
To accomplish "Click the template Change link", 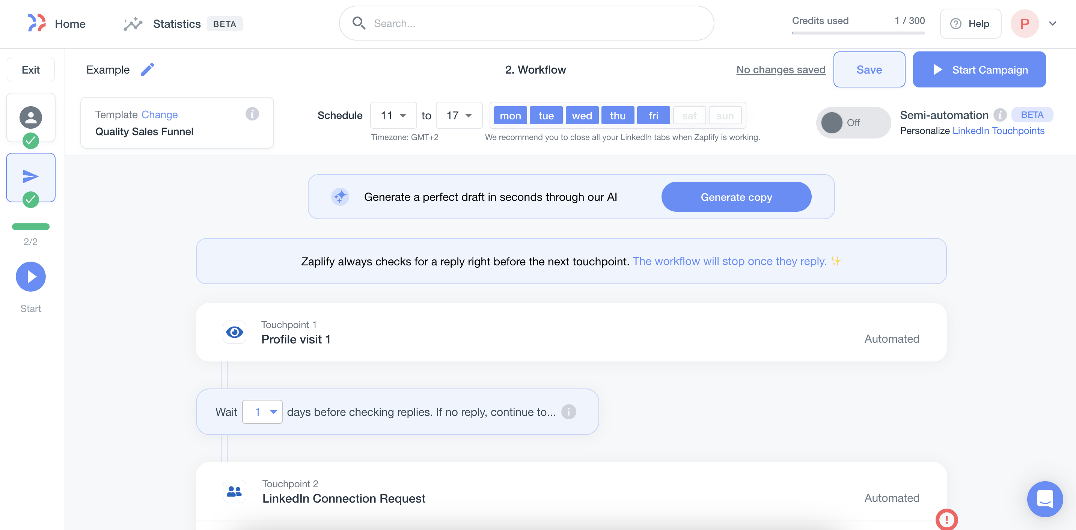I will pyautogui.click(x=160, y=114).
